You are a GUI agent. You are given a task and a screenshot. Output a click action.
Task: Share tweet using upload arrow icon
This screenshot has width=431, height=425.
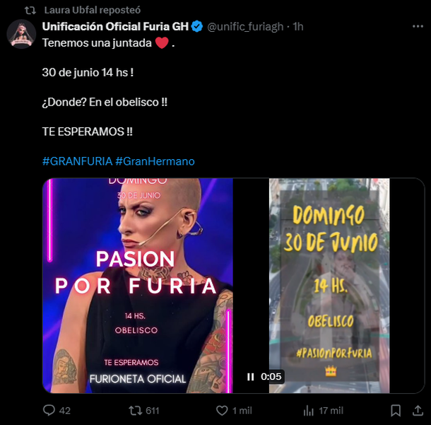click(x=418, y=410)
